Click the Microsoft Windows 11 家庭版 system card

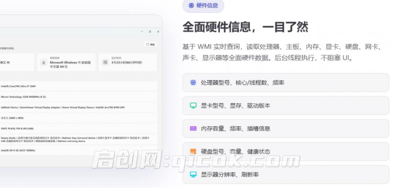pyautogui.click(x=66, y=62)
